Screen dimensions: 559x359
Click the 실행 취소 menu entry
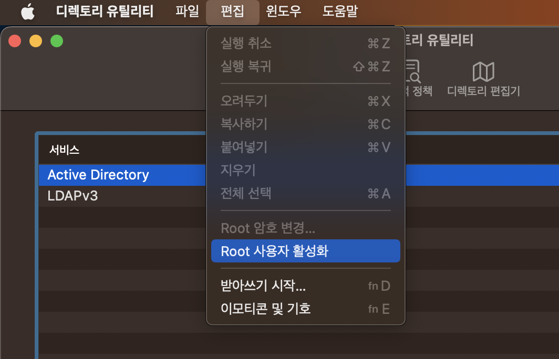click(x=306, y=44)
